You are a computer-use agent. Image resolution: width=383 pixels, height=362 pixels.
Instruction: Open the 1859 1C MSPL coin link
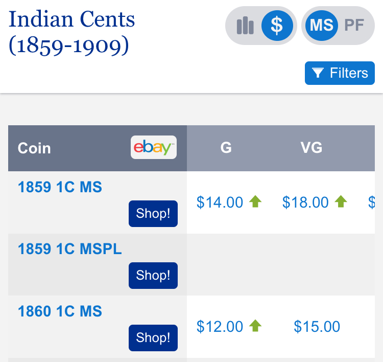69,249
